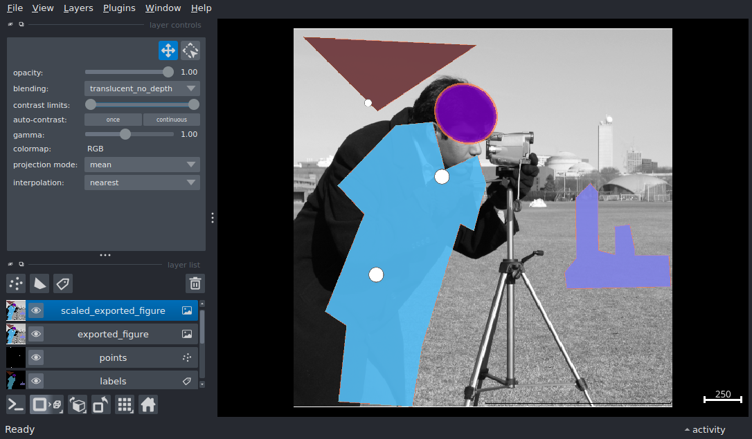The image size is (752, 439).
Task: Open the interpolation dropdown
Action: coord(142,183)
